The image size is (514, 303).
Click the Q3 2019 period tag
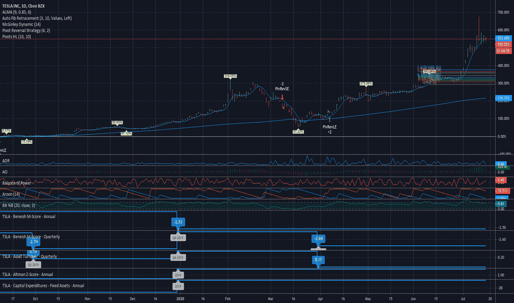[33, 264]
